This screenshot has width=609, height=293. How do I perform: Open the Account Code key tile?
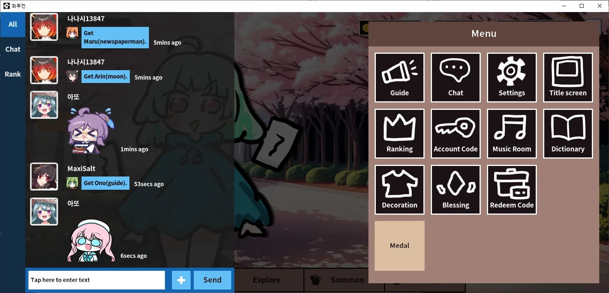click(x=456, y=134)
